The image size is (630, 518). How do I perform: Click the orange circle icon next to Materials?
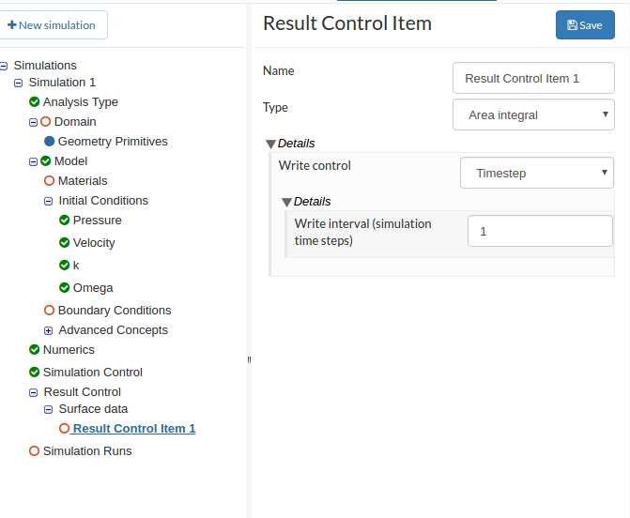click(x=50, y=180)
